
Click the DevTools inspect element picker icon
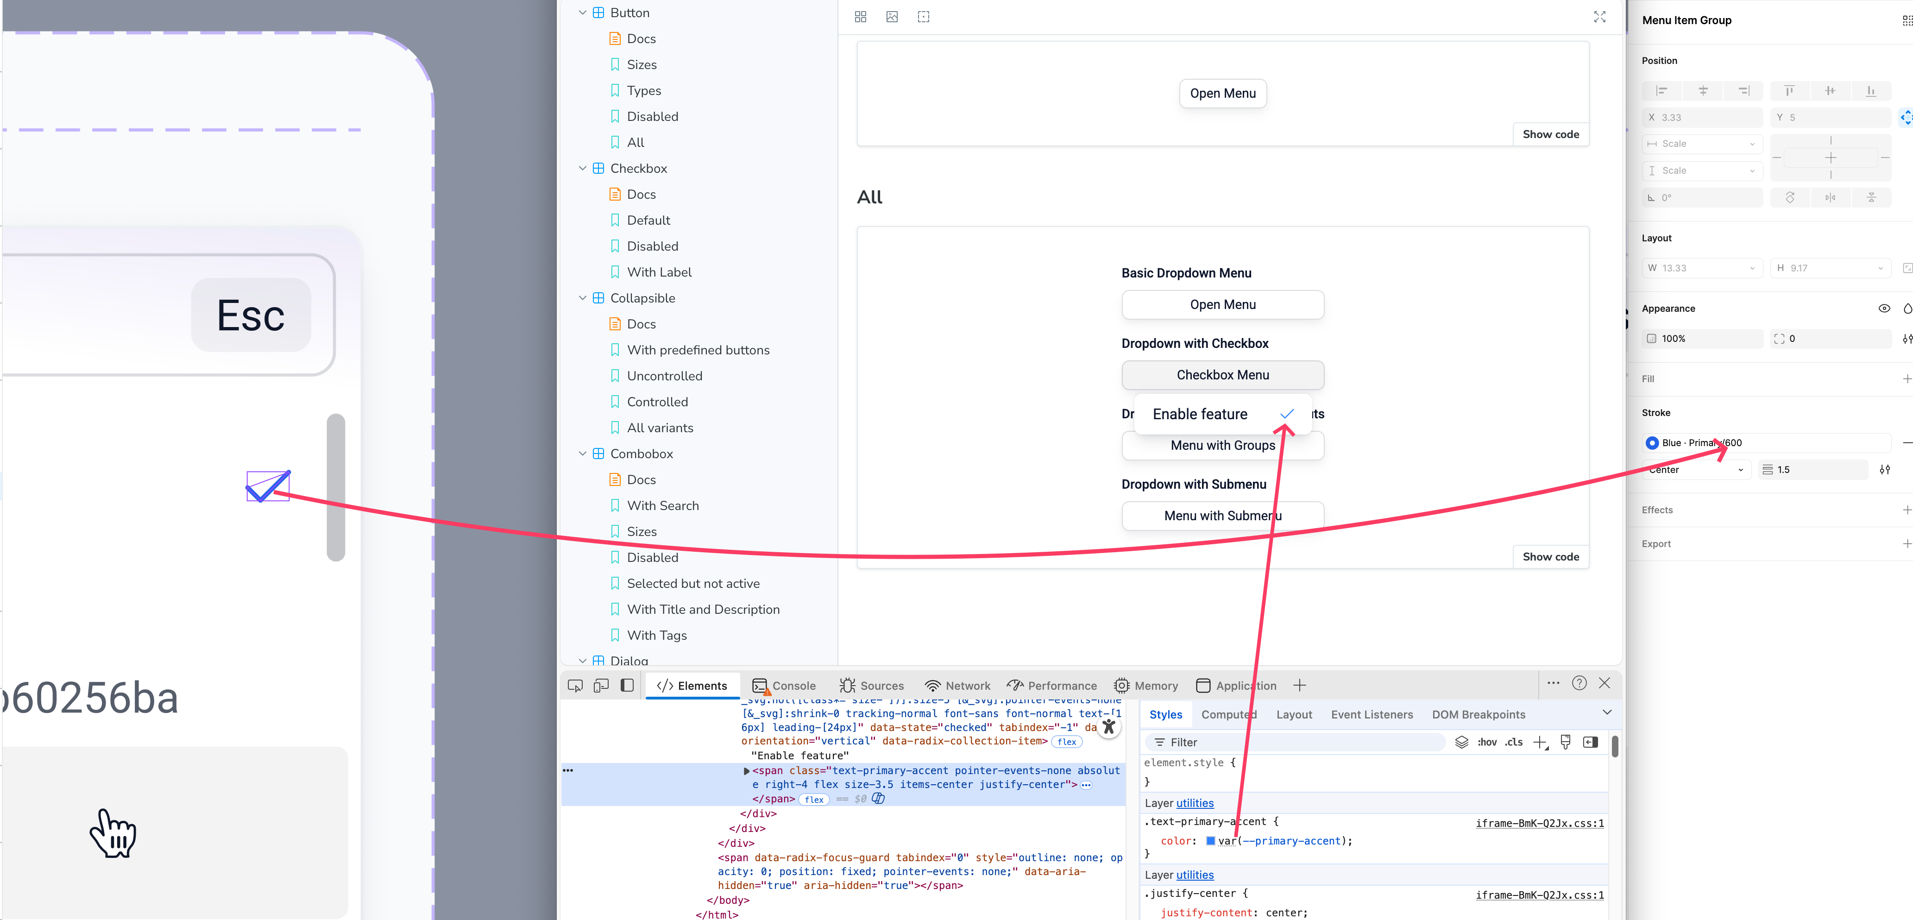pos(575,685)
